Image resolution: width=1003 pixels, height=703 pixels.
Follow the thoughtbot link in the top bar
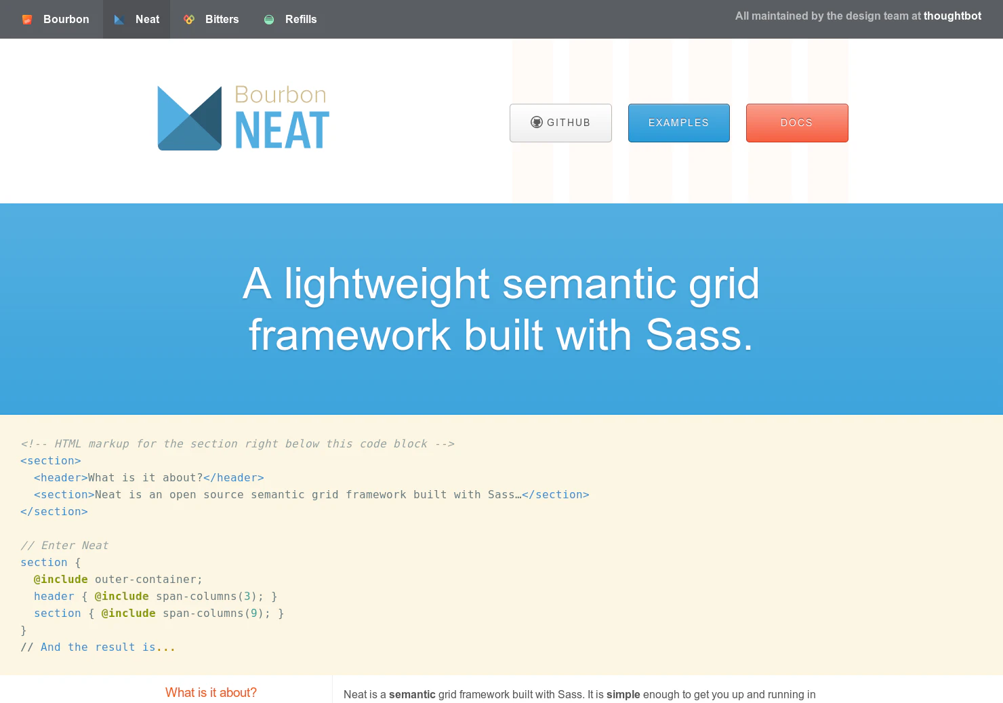click(x=952, y=16)
